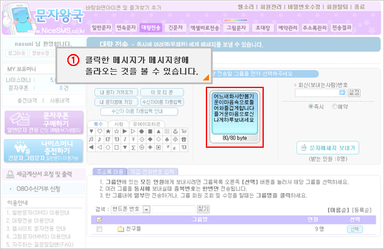384x249 pixels.
Task: Open the 엑셀바로전송 tab
Action: 205,28
